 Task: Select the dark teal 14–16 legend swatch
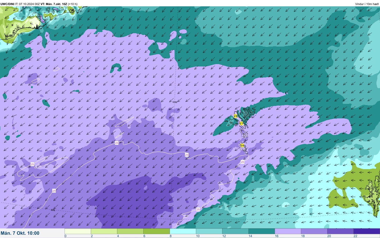(262, 231)
